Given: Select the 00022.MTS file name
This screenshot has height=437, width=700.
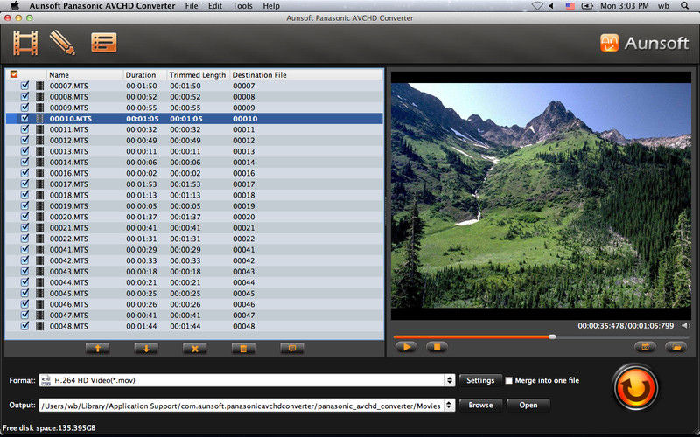Looking at the screenshot, I should point(69,239).
